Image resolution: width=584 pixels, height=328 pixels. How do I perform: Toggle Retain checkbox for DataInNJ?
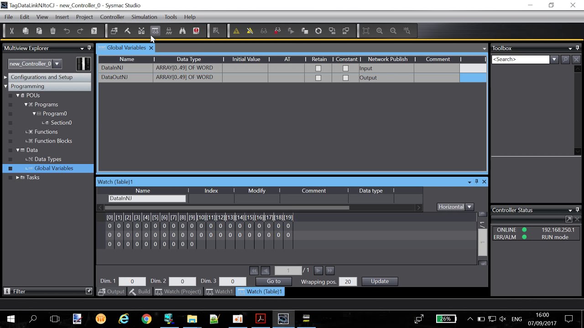tap(318, 68)
